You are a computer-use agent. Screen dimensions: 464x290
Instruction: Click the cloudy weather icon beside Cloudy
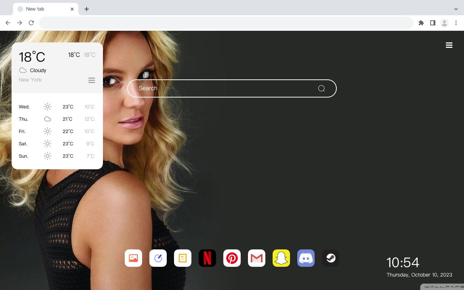tap(23, 70)
